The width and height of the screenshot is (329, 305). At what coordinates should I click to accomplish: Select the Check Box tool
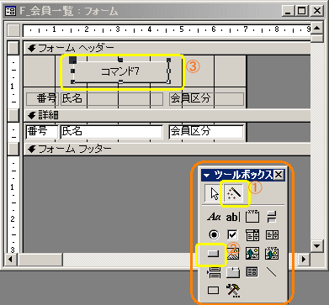tap(232, 234)
